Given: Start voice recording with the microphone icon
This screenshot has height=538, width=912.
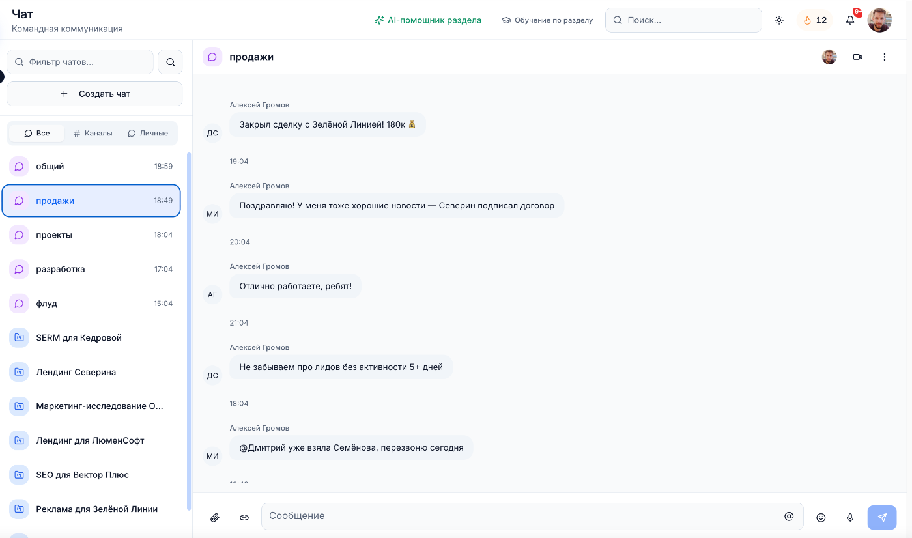Looking at the screenshot, I should coord(850,518).
